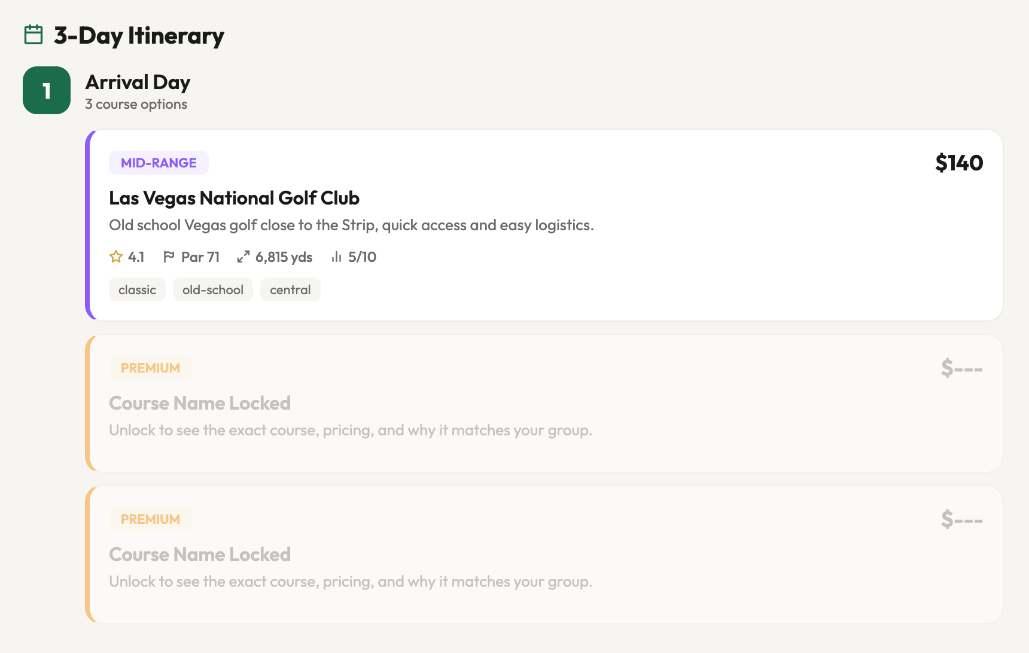Click the second PREMIUM badge
The height and width of the screenshot is (653, 1029).
tap(150, 519)
